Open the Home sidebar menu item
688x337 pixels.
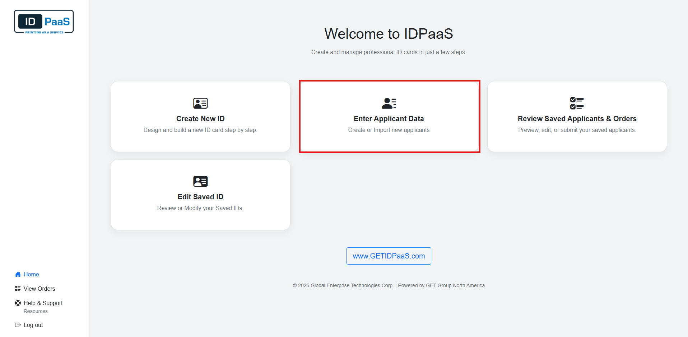31,274
